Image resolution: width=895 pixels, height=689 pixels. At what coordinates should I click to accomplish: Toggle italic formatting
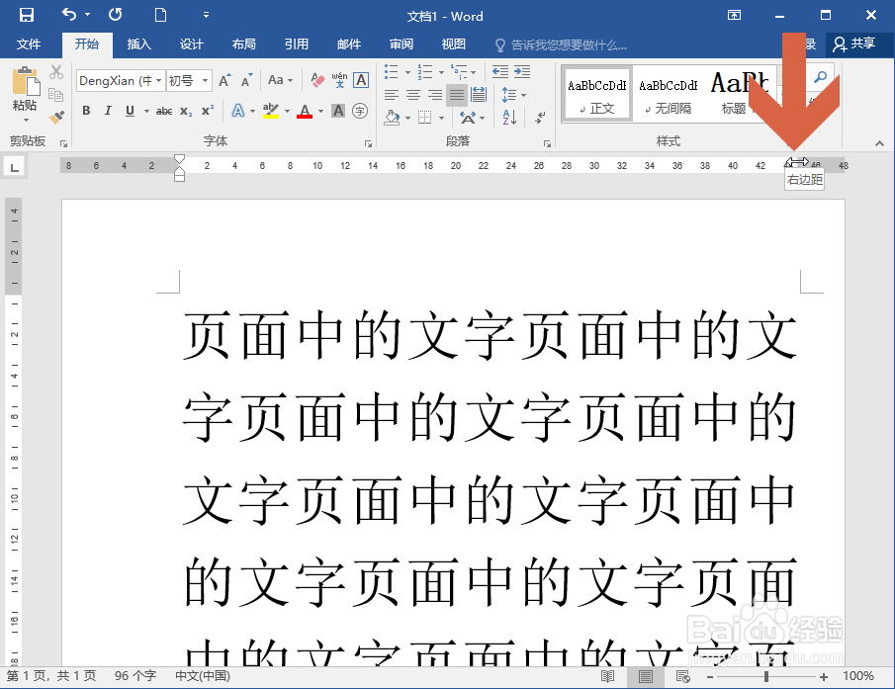tap(108, 111)
